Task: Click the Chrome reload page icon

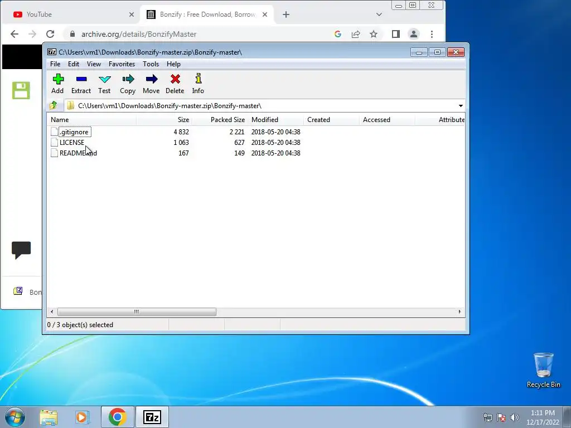Action: click(50, 34)
